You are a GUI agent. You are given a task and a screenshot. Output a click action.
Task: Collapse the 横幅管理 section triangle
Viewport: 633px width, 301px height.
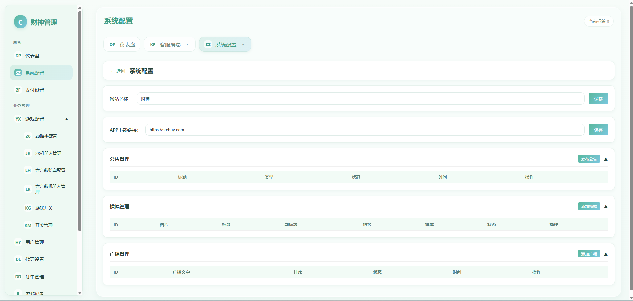point(606,207)
